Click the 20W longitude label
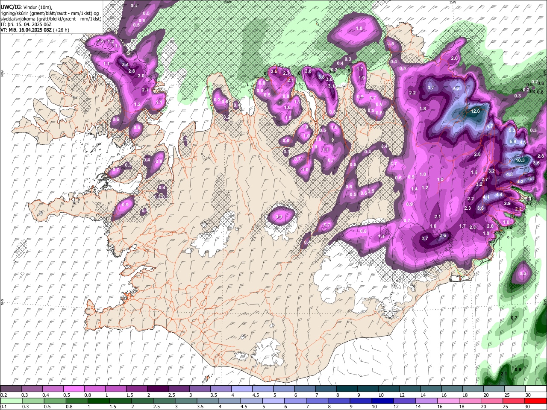The image size is (547, 410). point(227,2)
